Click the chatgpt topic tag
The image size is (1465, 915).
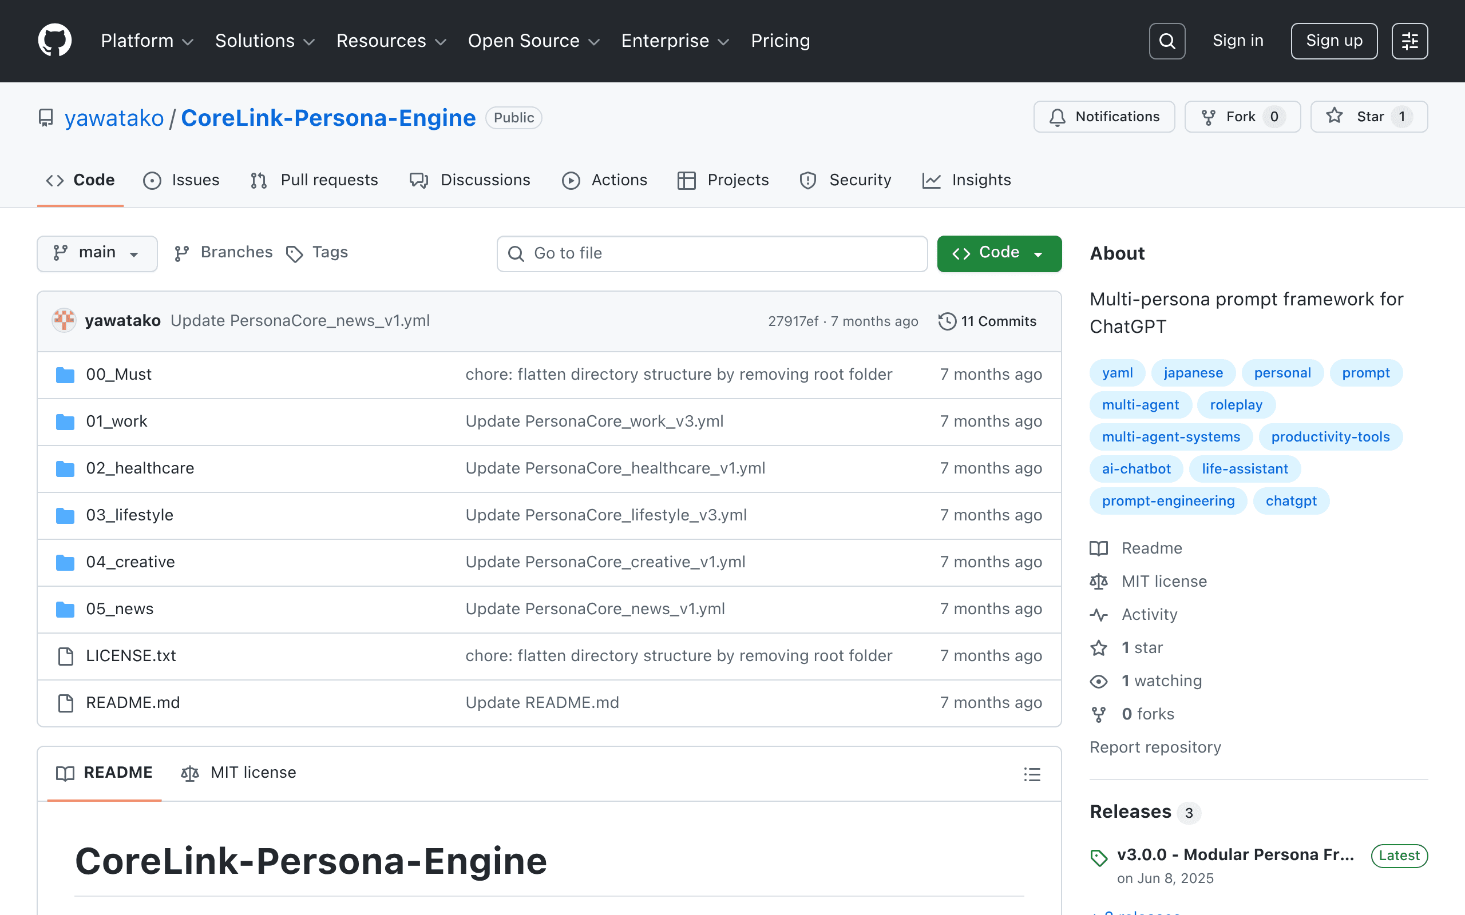[1290, 501]
